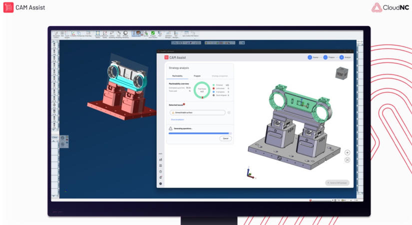Click the first blue step circle in header
The width and height of the screenshot is (412, 225).
[310, 57]
